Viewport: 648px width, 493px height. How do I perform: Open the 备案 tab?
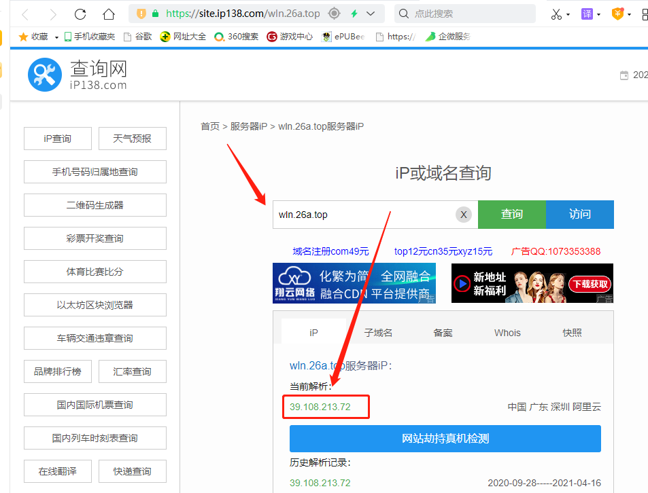tap(443, 333)
